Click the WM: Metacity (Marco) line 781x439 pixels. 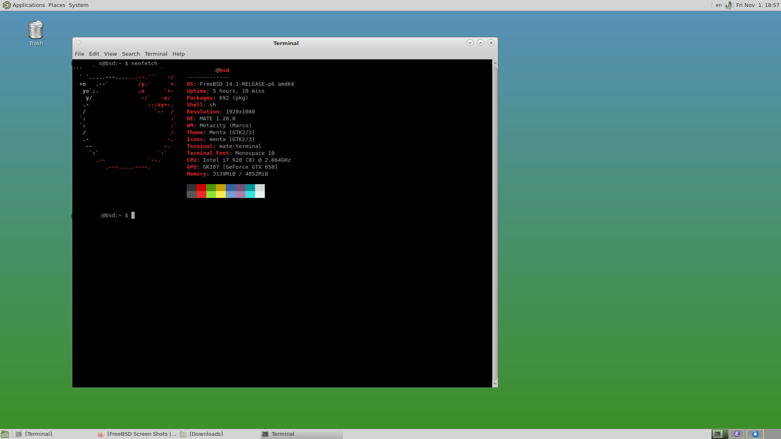[219, 126]
